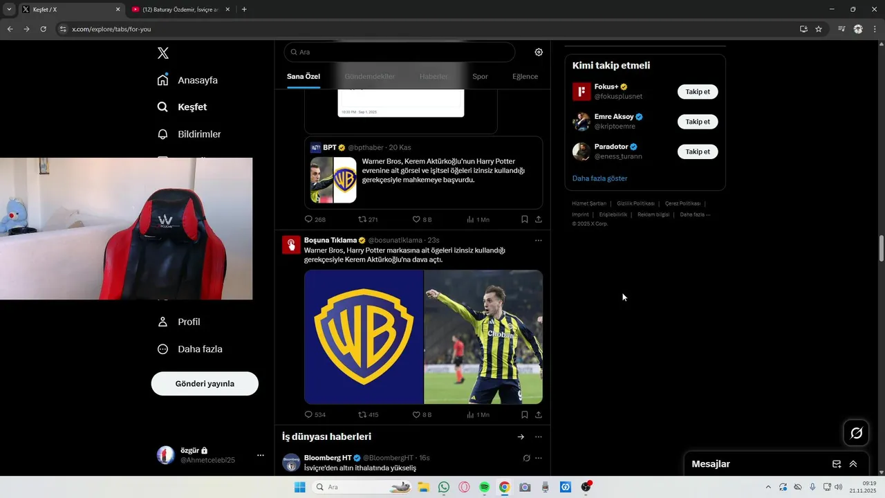This screenshot has height=498, width=885.
Task: Click the Gönderi yayınla button
Action: [x=205, y=384]
